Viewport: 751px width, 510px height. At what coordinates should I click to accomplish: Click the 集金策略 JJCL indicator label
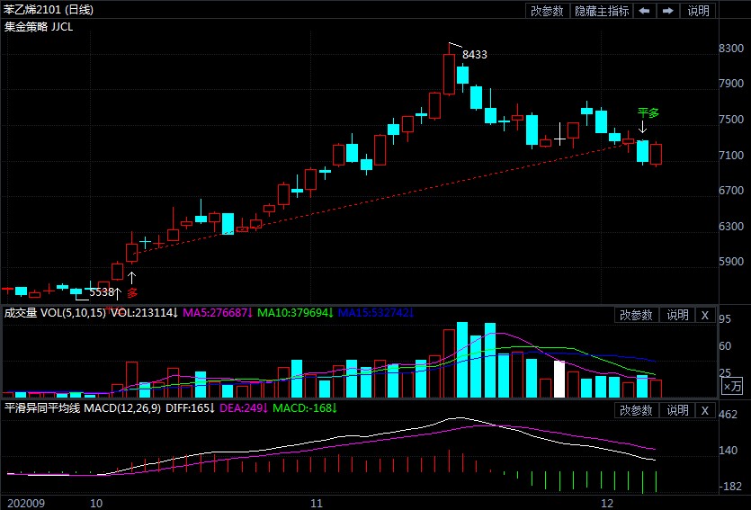[39, 27]
